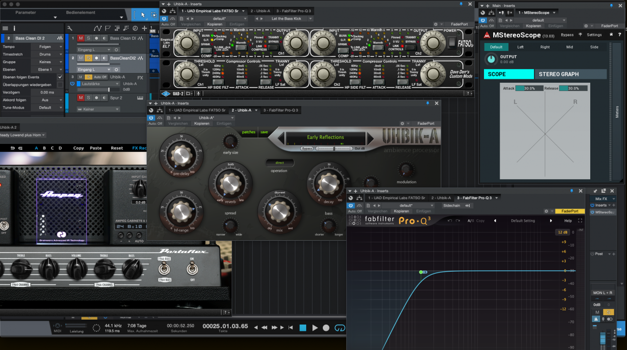Toggle the Uhbik-A FX channel power button
The image size is (627, 350).
click(x=72, y=84)
